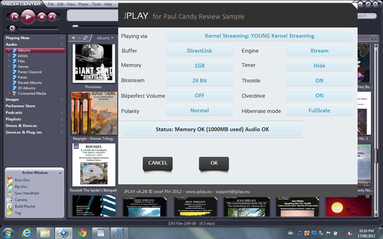Click the Status Memory OK bar

click(212, 129)
